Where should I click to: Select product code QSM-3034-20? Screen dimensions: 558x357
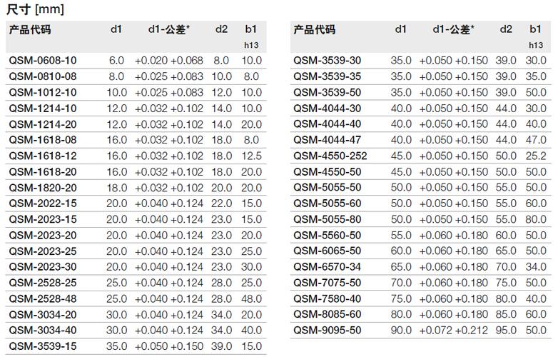(43, 315)
